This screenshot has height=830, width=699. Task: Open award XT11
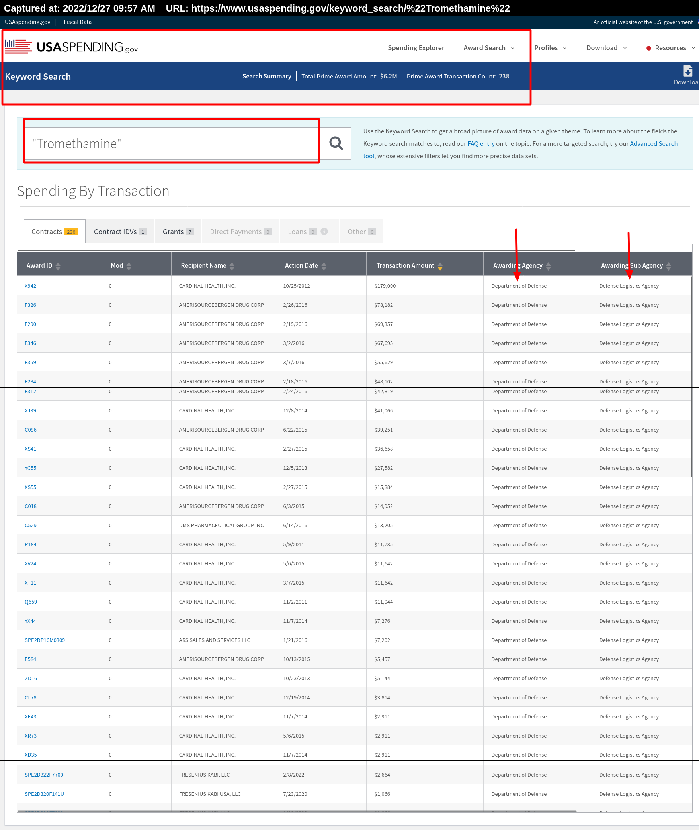click(x=30, y=583)
